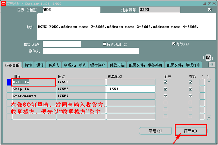Select the Ship To usage cell
The image size is (218, 145).
34,89
